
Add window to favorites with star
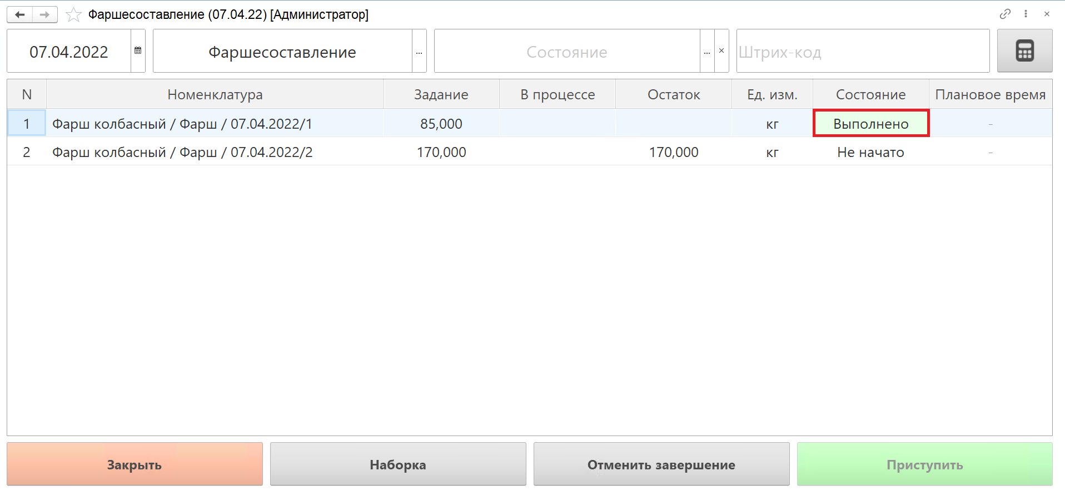pos(73,14)
